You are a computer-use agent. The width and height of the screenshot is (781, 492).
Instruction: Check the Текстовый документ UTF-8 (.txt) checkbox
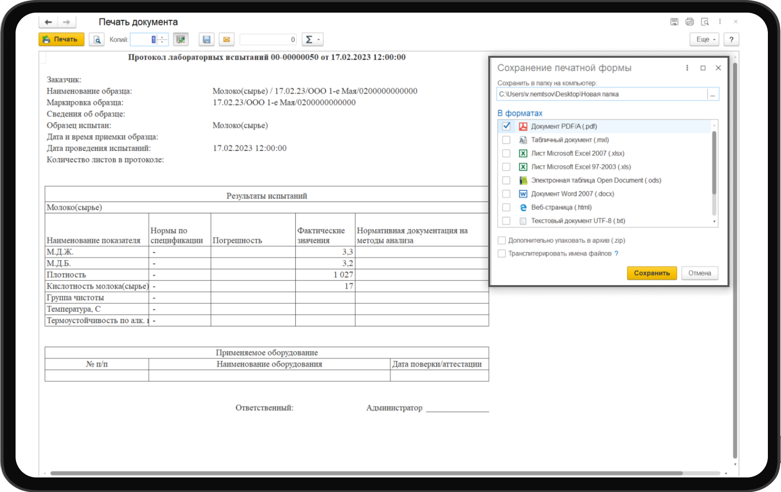tap(506, 221)
